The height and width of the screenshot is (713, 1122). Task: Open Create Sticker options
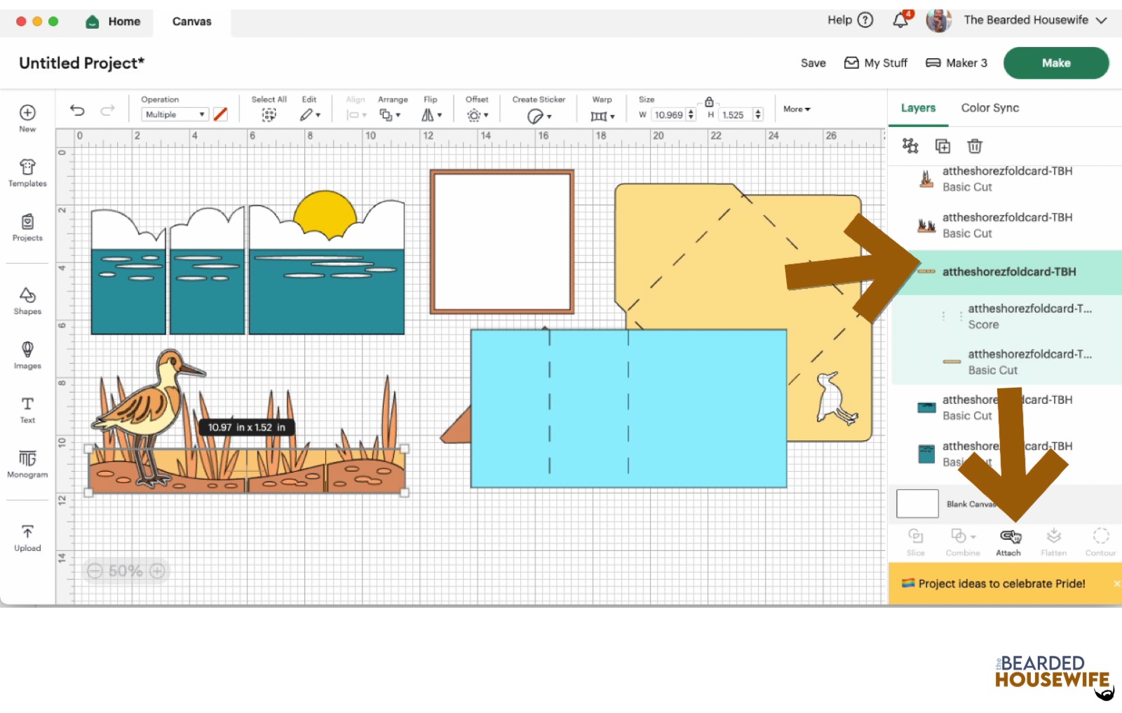(x=539, y=116)
